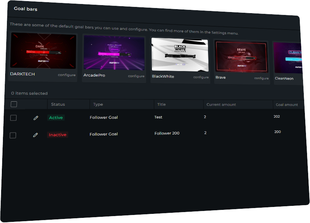
Task: Click current amount 2 in Test row
Action: point(205,117)
